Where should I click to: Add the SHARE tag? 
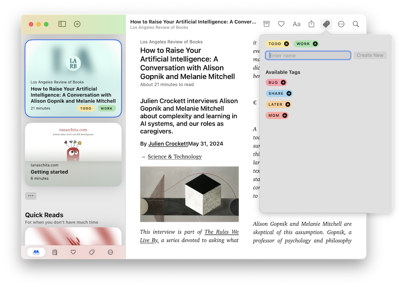pyautogui.click(x=289, y=93)
